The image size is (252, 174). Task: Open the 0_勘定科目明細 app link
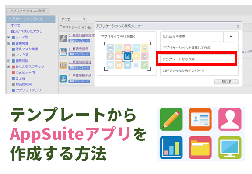(82, 35)
